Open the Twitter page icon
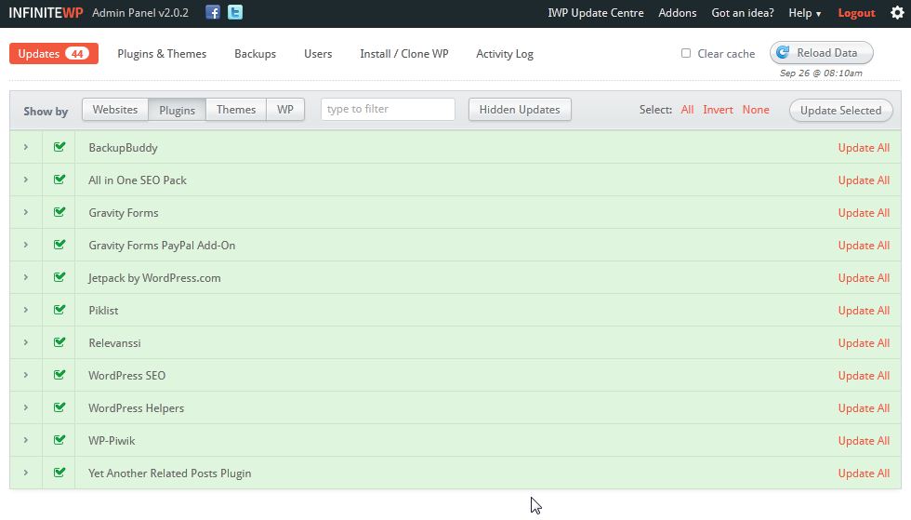 (234, 12)
